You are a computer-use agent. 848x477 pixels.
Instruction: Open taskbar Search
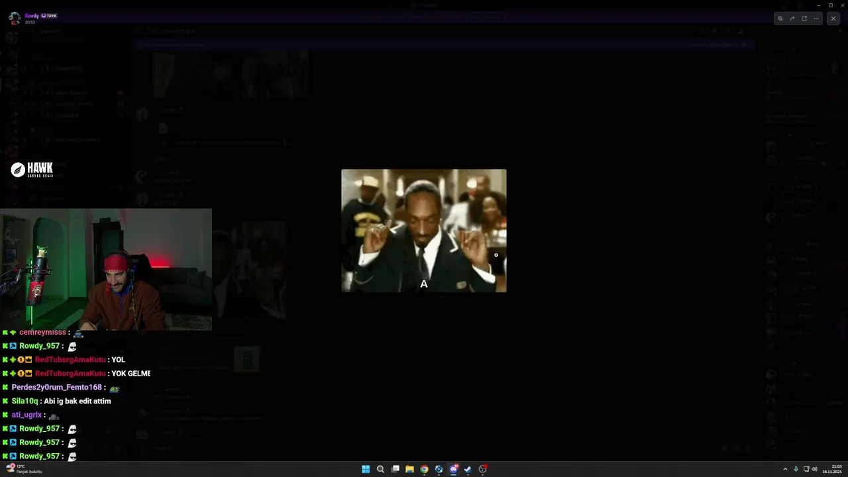click(380, 469)
